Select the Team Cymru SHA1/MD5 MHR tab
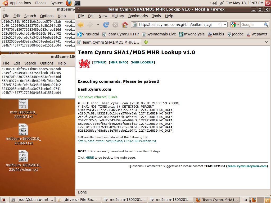 [x=109, y=42]
